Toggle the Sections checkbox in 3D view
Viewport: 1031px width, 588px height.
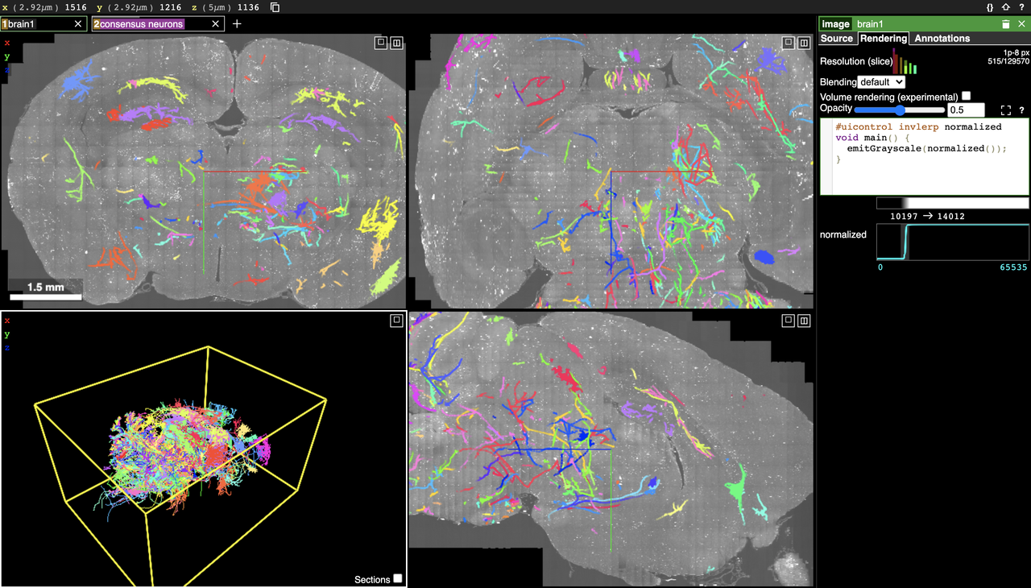point(397,578)
